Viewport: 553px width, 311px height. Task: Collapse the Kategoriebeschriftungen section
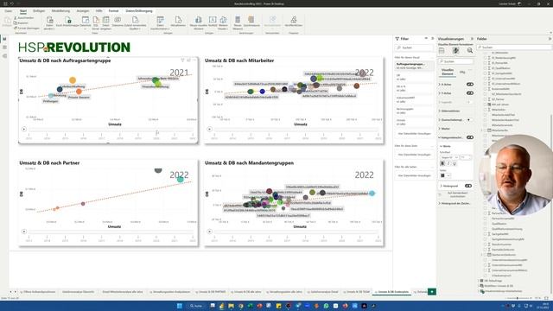point(440,137)
